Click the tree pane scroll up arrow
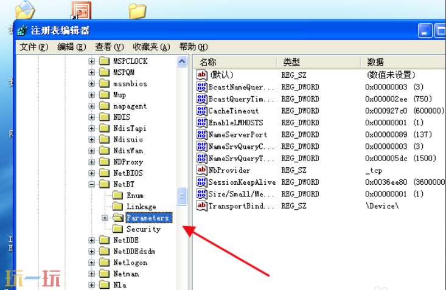This screenshot has height=290, width=446. (182, 61)
